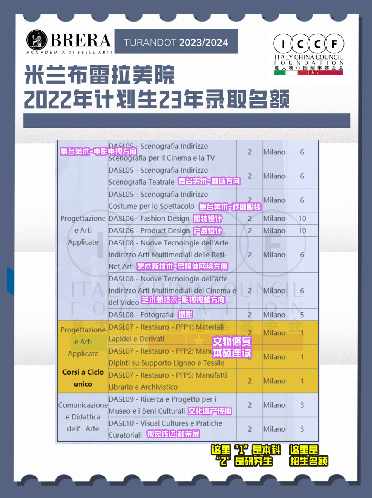The width and height of the screenshot is (372, 498).
Task: Click the 视觉传达和策展 label
Action: click(173, 435)
